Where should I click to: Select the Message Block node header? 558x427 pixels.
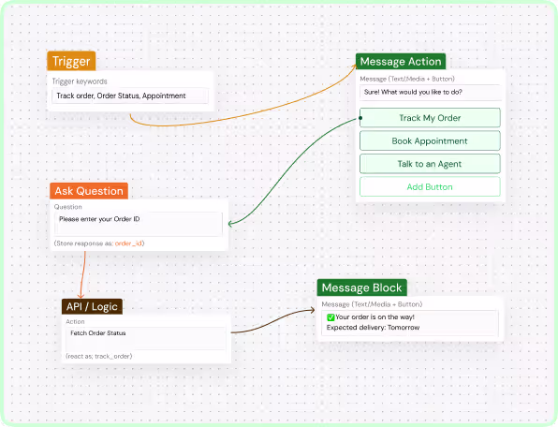[x=362, y=287]
